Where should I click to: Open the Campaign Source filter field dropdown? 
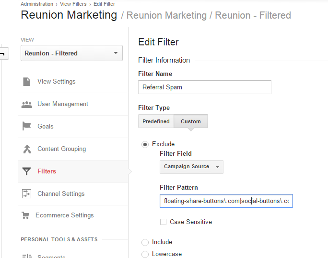[x=191, y=167]
